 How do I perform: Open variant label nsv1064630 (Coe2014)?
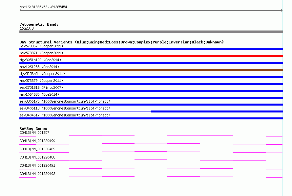(x=39, y=94)
